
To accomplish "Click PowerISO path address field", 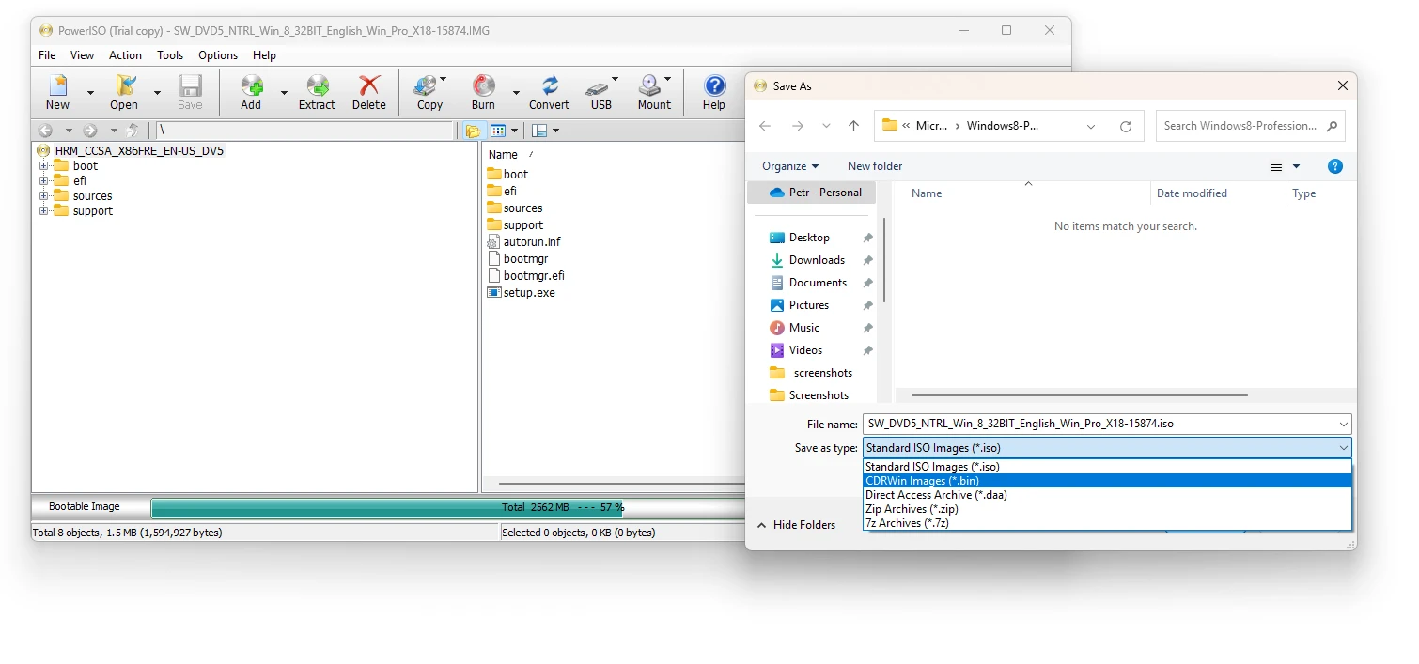I will (304, 131).
